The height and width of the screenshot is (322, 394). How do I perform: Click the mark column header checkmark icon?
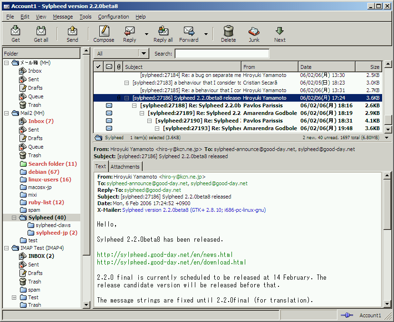98,66
